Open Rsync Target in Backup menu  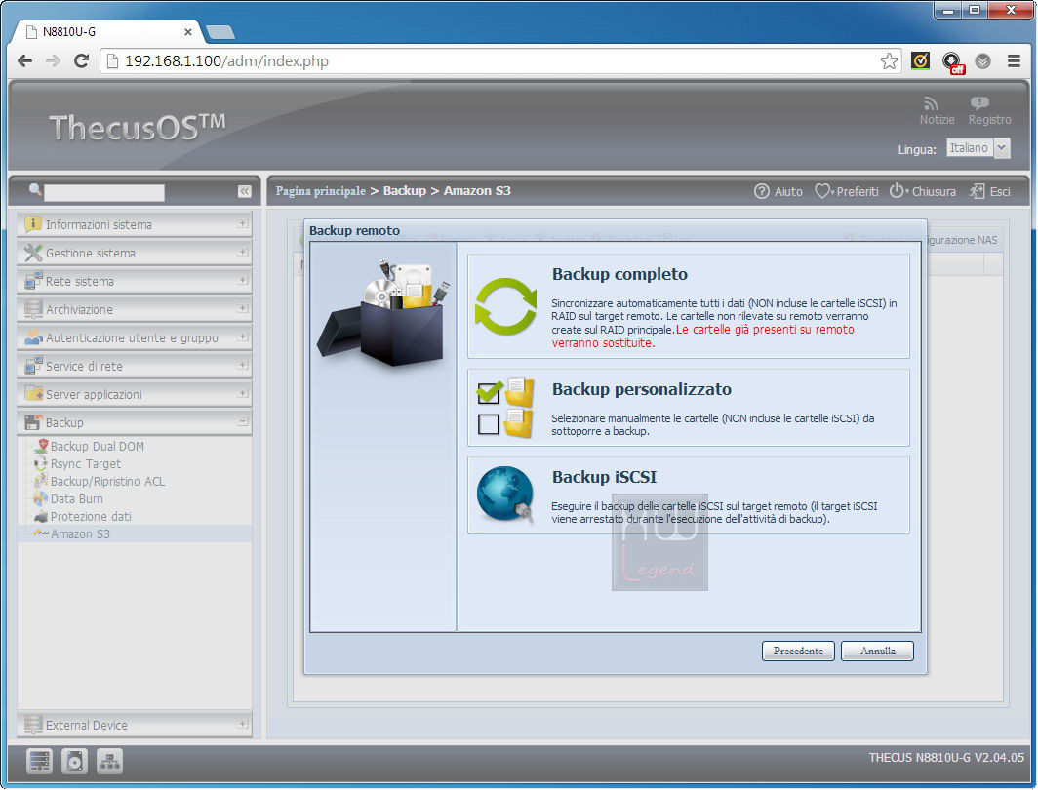pyautogui.click(x=86, y=464)
